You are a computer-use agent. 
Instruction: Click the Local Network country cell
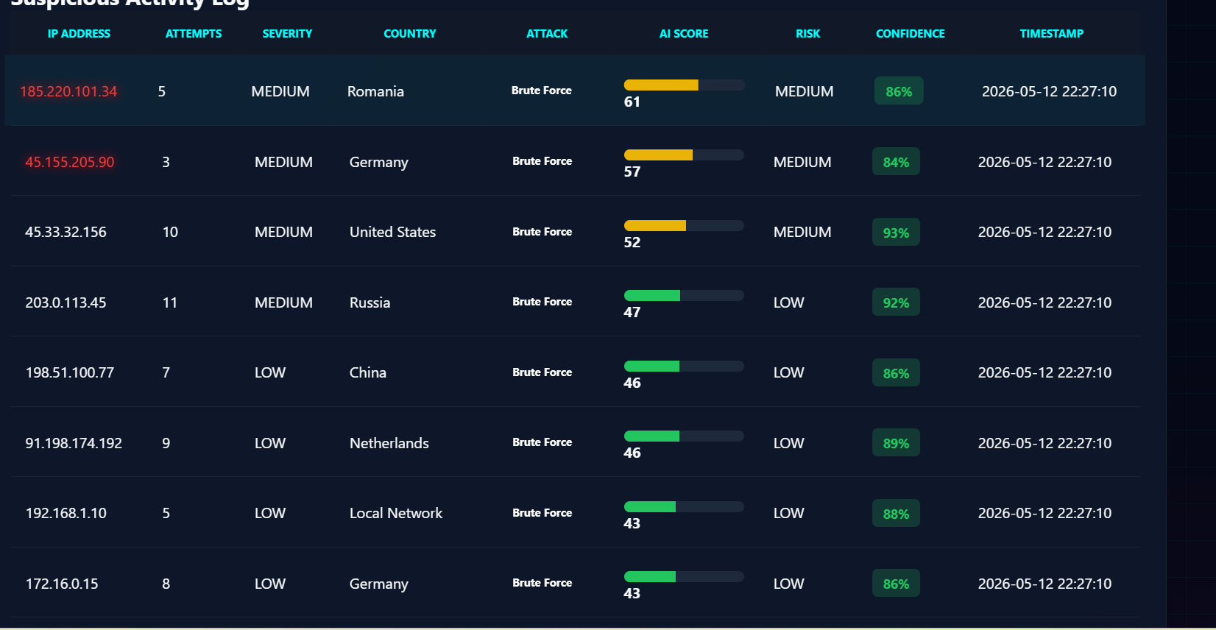click(396, 513)
